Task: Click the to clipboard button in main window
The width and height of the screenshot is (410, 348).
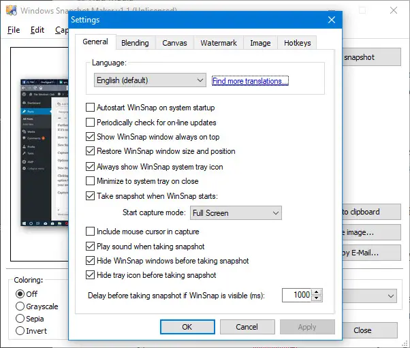Action: pos(372,212)
